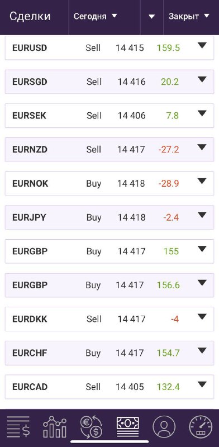Open the unlabeled middle filter dropdown
The width and height of the screenshot is (219, 447).
point(152,16)
